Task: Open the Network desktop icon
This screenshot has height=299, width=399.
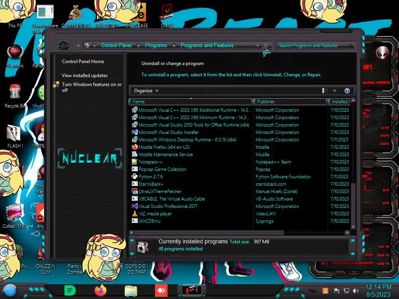Action: (x=15, y=56)
